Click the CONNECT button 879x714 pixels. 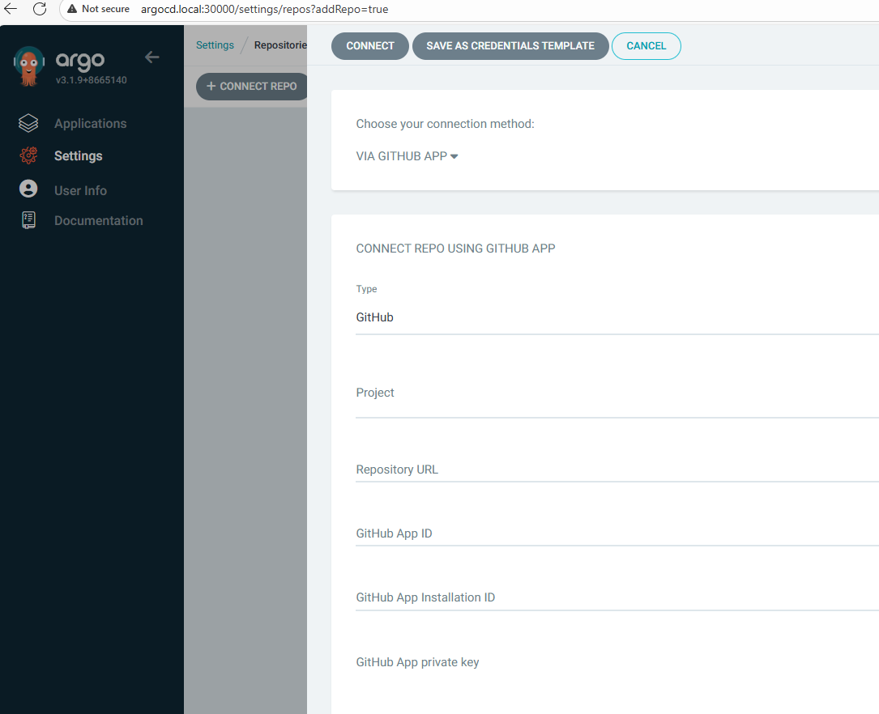[370, 46]
